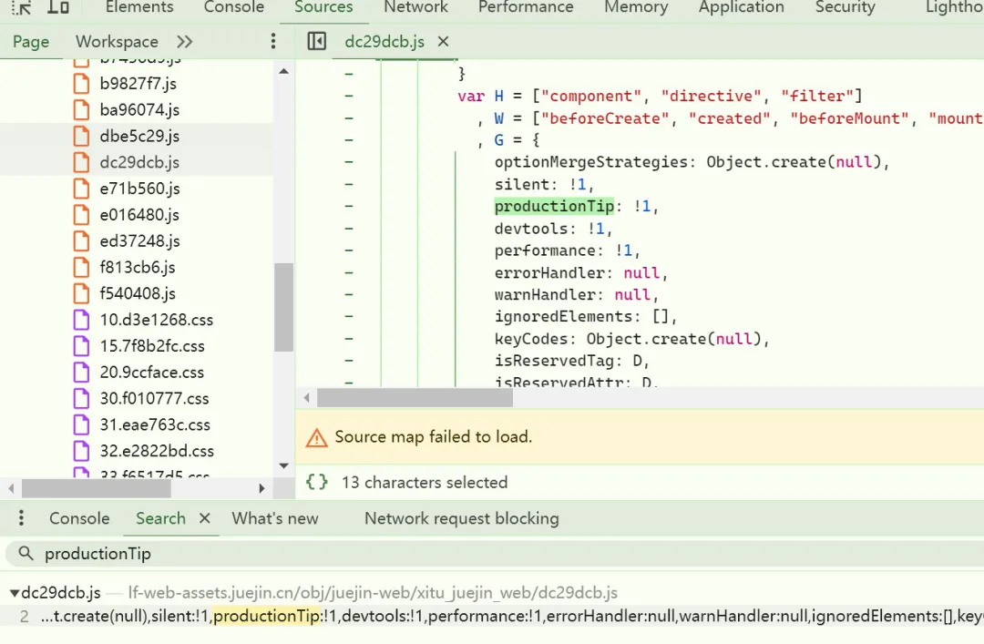Viewport: 984px width, 644px height.
Task: Open the navigator more options menu
Action: [x=273, y=41]
